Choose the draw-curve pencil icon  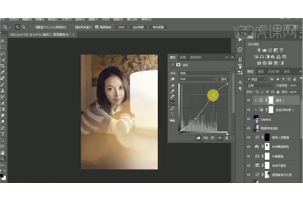pyautogui.click(x=172, y=109)
